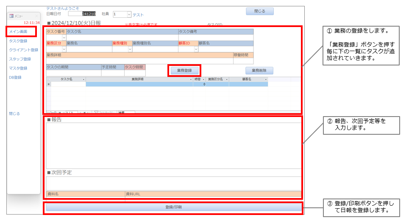Open the タスク名 column filter arrow
The height and width of the screenshot is (223, 409).
click(x=83, y=79)
